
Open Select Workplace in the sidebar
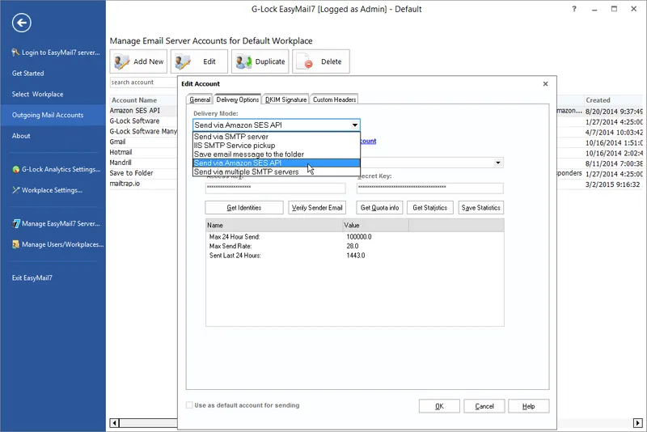tap(37, 94)
